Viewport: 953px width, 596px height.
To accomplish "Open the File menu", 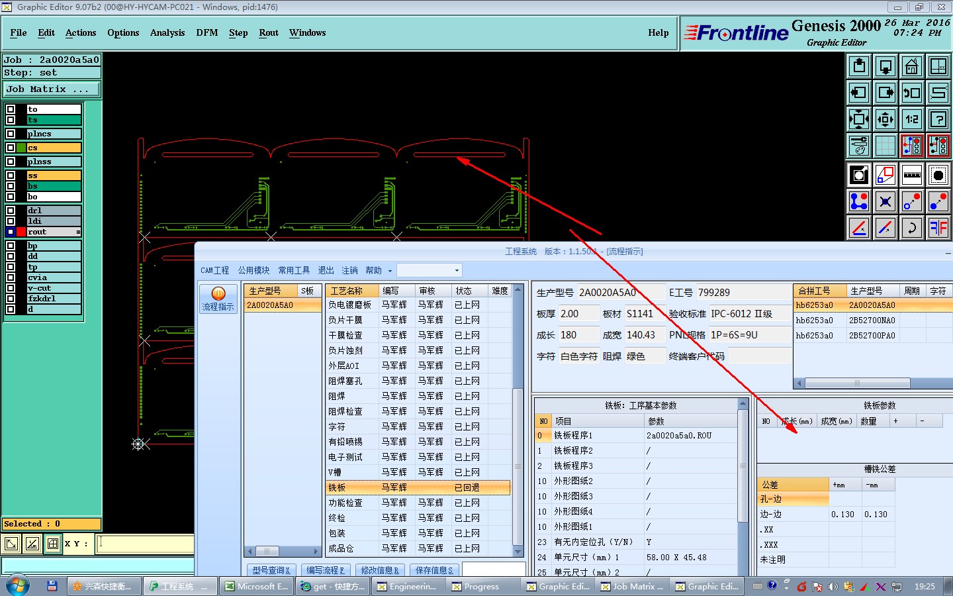I will 19,32.
